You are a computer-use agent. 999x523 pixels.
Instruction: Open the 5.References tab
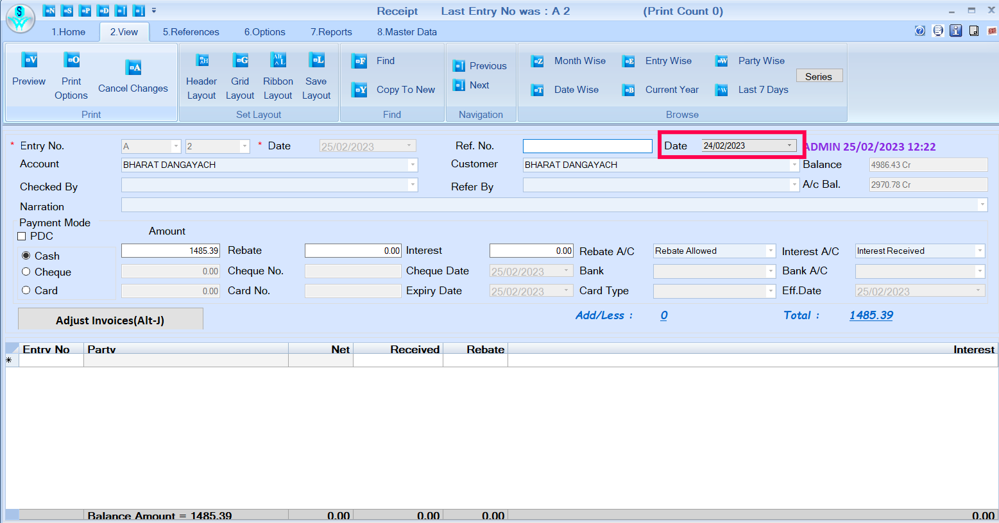click(x=191, y=32)
